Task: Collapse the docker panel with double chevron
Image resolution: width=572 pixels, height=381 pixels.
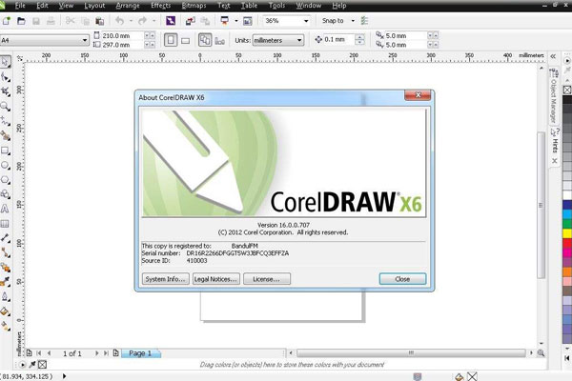Action: (553, 56)
